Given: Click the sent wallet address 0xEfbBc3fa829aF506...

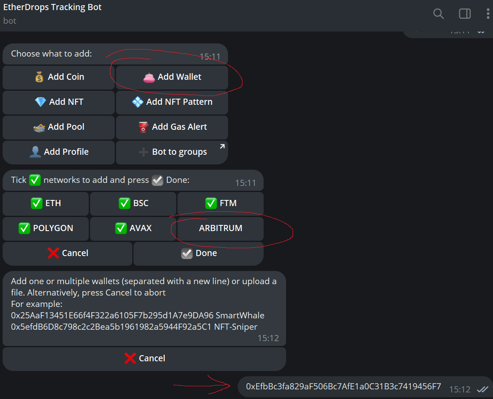Looking at the screenshot, I should coord(343,387).
